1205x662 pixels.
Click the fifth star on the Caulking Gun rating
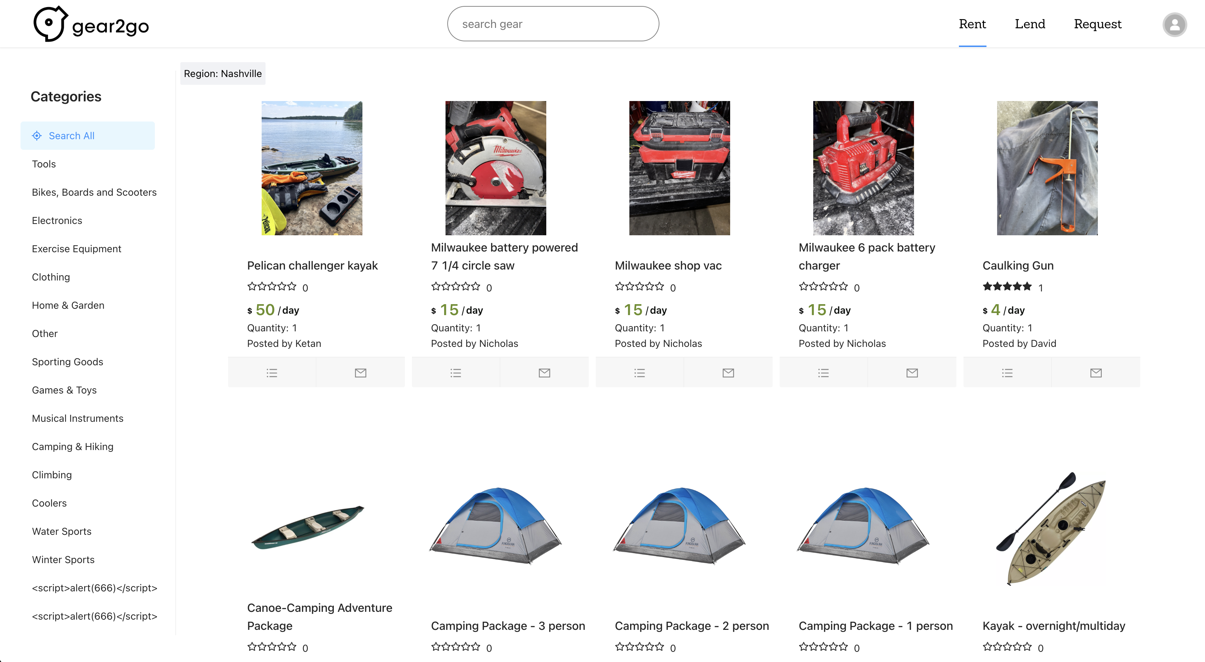click(1027, 286)
